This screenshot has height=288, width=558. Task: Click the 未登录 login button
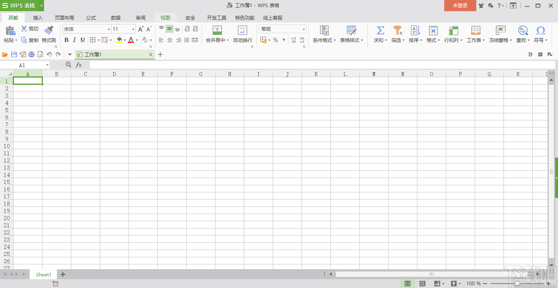click(x=460, y=6)
